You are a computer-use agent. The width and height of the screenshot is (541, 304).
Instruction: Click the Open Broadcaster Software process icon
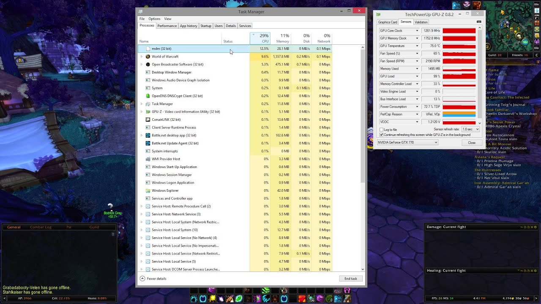pos(148,65)
